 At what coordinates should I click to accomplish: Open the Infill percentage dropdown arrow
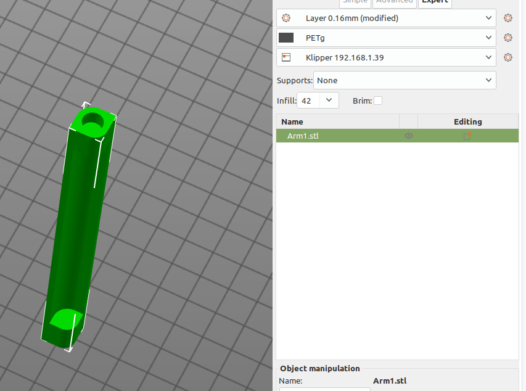tap(329, 100)
